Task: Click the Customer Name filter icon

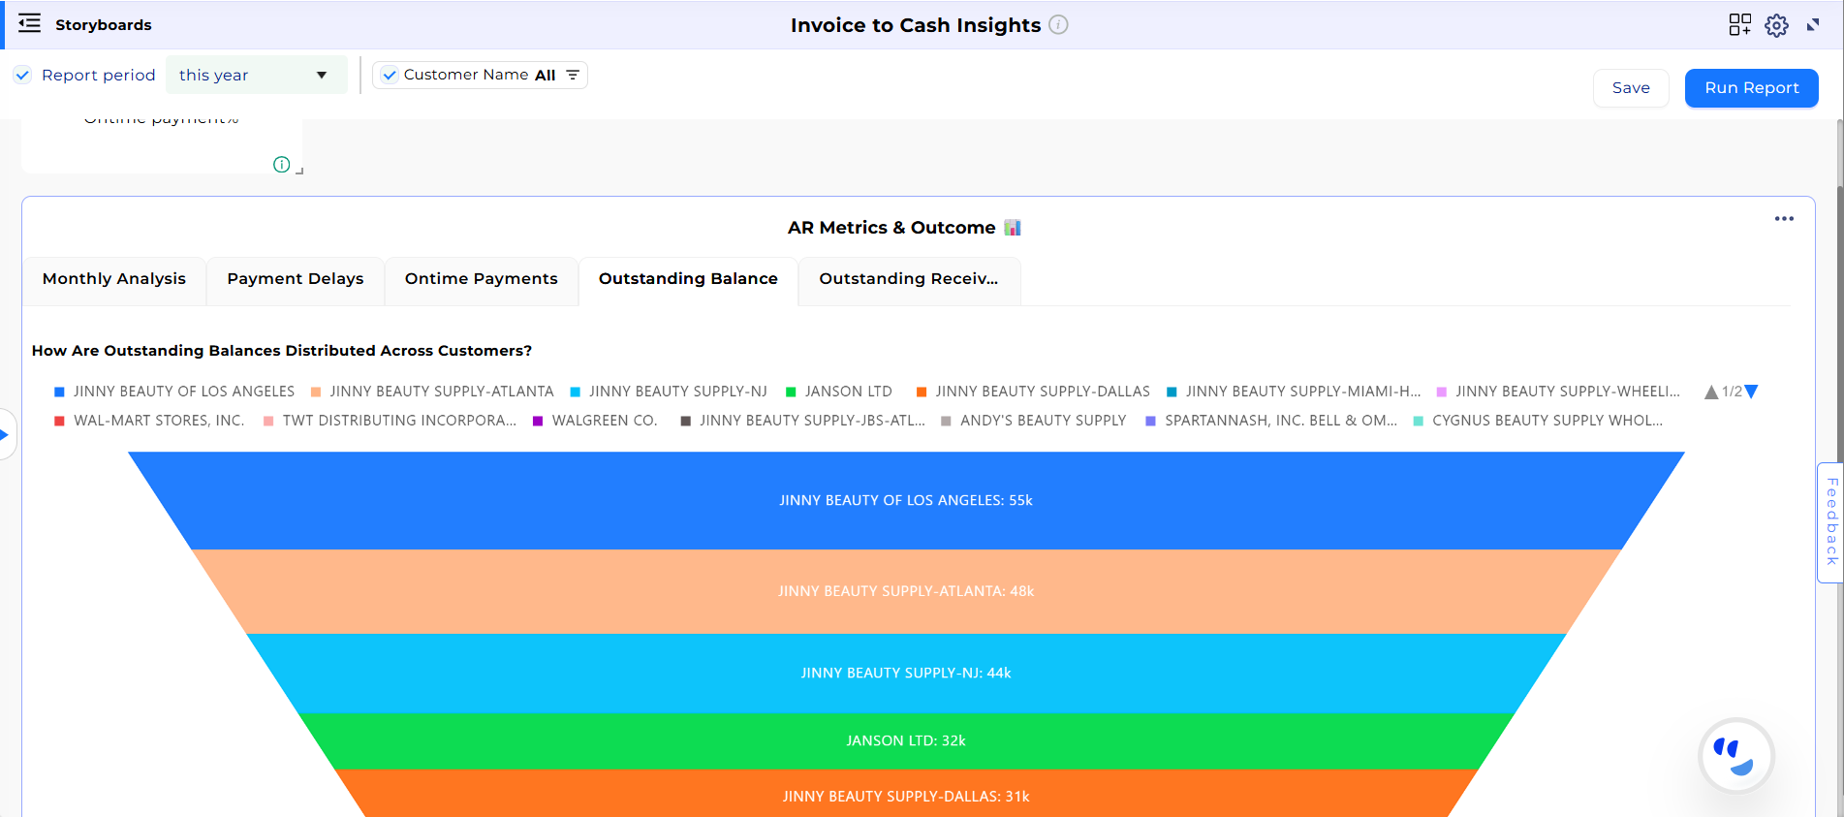Action: pyautogui.click(x=573, y=75)
